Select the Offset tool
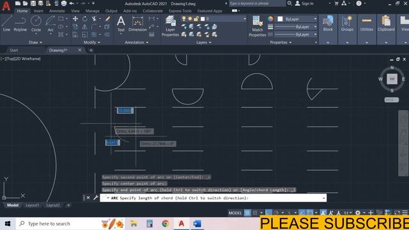This screenshot has height=230, width=409. [x=107, y=34]
